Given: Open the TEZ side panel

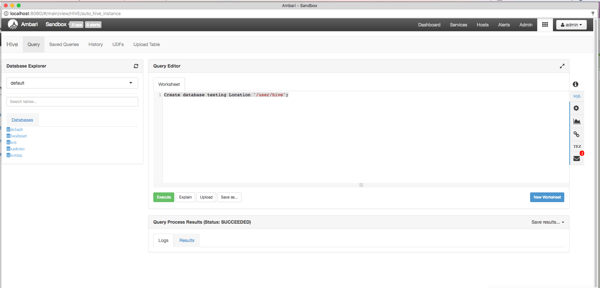Looking at the screenshot, I should pos(577,146).
